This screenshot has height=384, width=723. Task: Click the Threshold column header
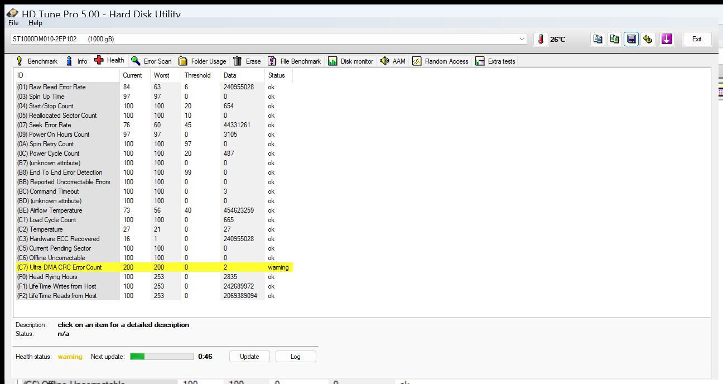[x=200, y=75]
